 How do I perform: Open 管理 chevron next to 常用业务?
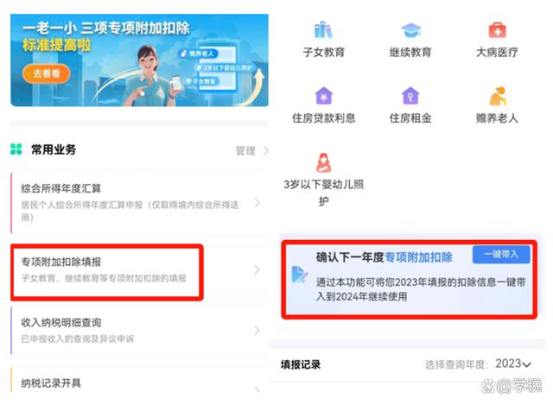pyautogui.click(x=266, y=151)
